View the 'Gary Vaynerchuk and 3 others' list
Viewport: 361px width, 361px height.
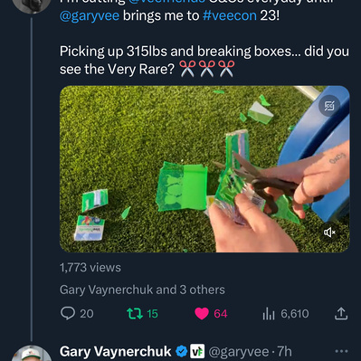pos(142,290)
